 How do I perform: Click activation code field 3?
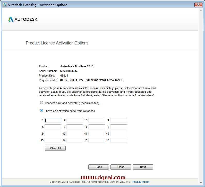tap(97, 120)
